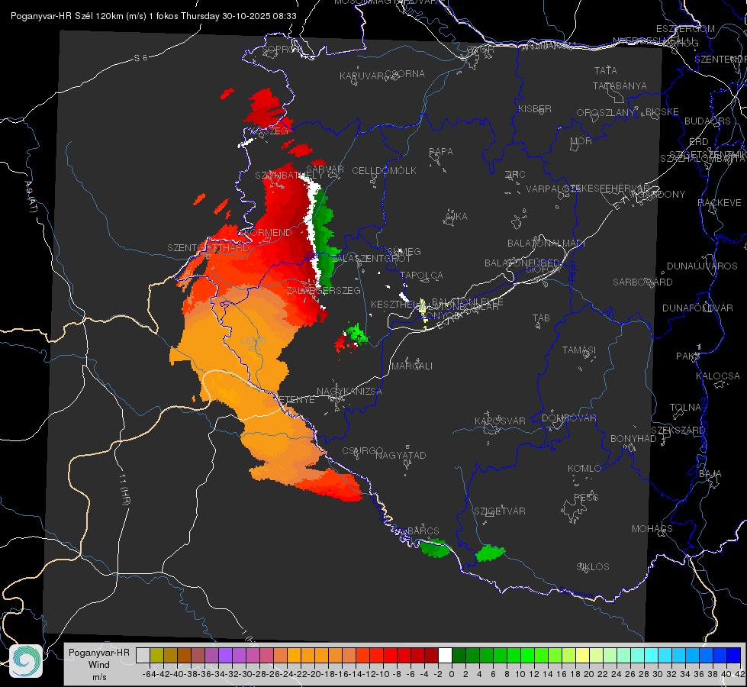
Task: Click the MOHACS town label
Action: pyautogui.click(x=652, y=528)
